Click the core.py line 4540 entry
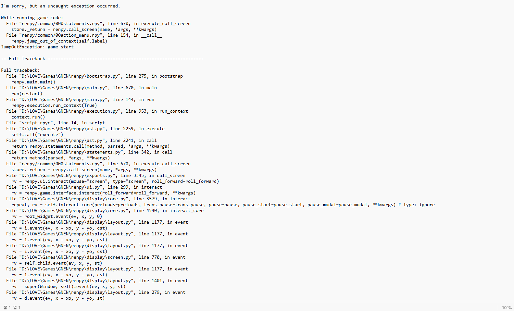Screen dimensions: 514x311 tap(105, 211)
